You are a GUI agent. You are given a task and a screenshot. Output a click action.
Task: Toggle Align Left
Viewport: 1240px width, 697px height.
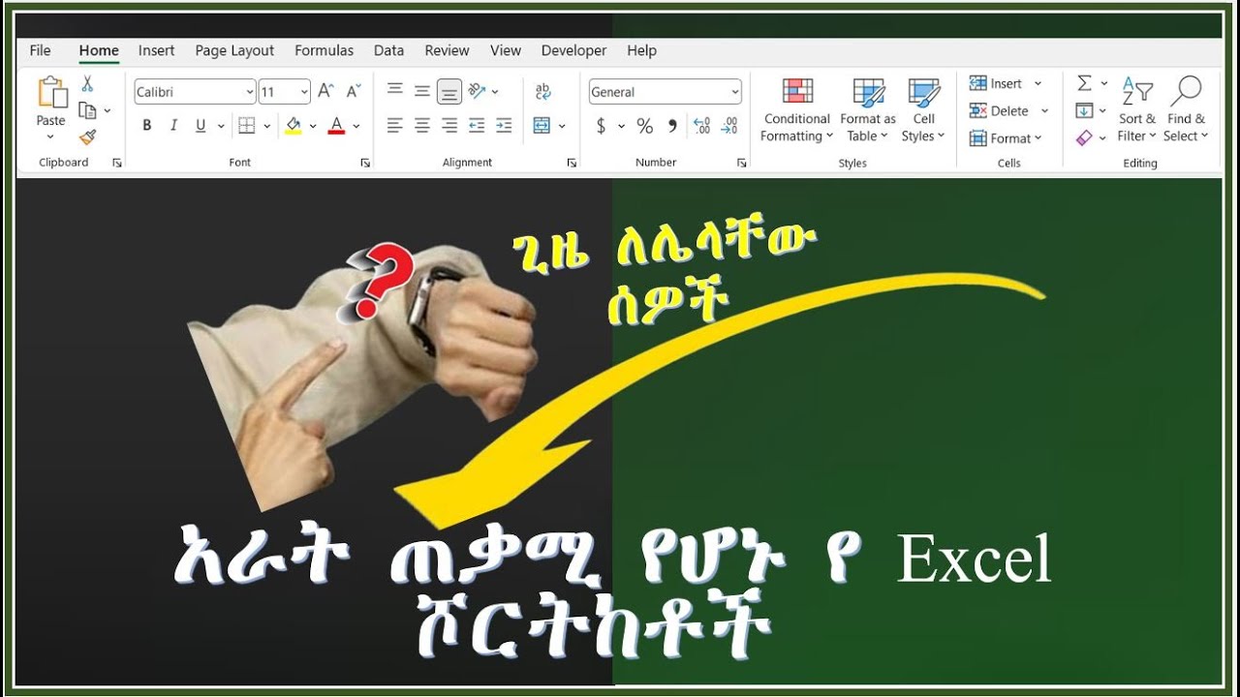395,125
